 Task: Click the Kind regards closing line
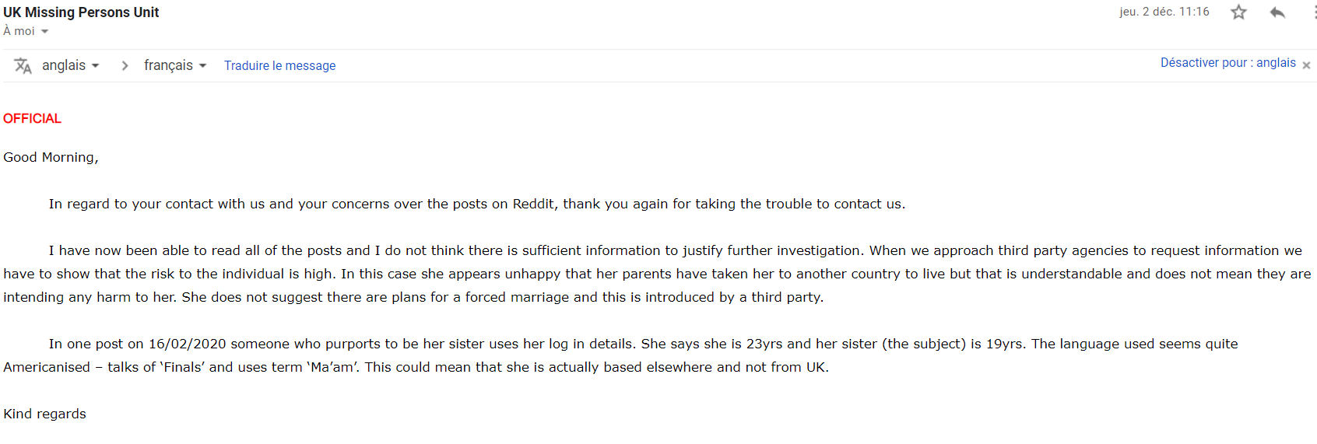[44, 414]
